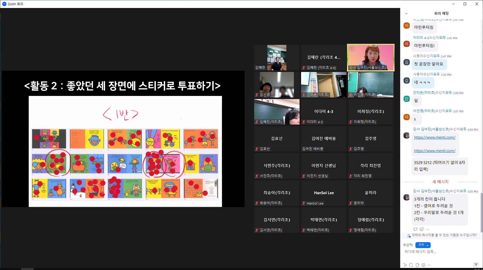Click the 회의 채팅 panel title
The height and width of the screenshot is (270, 483).
[441, 13]
